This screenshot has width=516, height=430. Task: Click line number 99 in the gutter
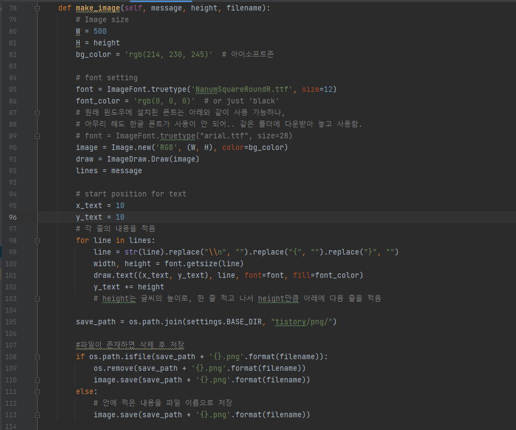point(13,252)
